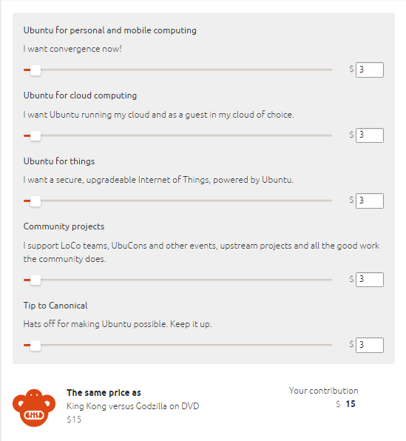Click the orange monkey face icon

pos(34,408)
